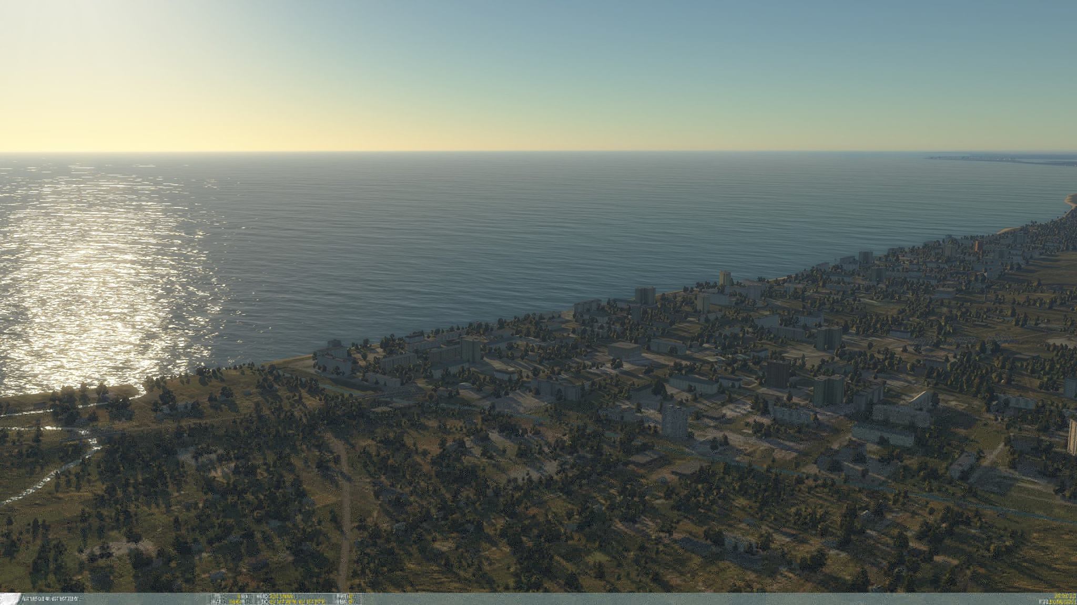Click the long yellow coordinates readout
Screen dimensions: 1077x605
(297, 602)
